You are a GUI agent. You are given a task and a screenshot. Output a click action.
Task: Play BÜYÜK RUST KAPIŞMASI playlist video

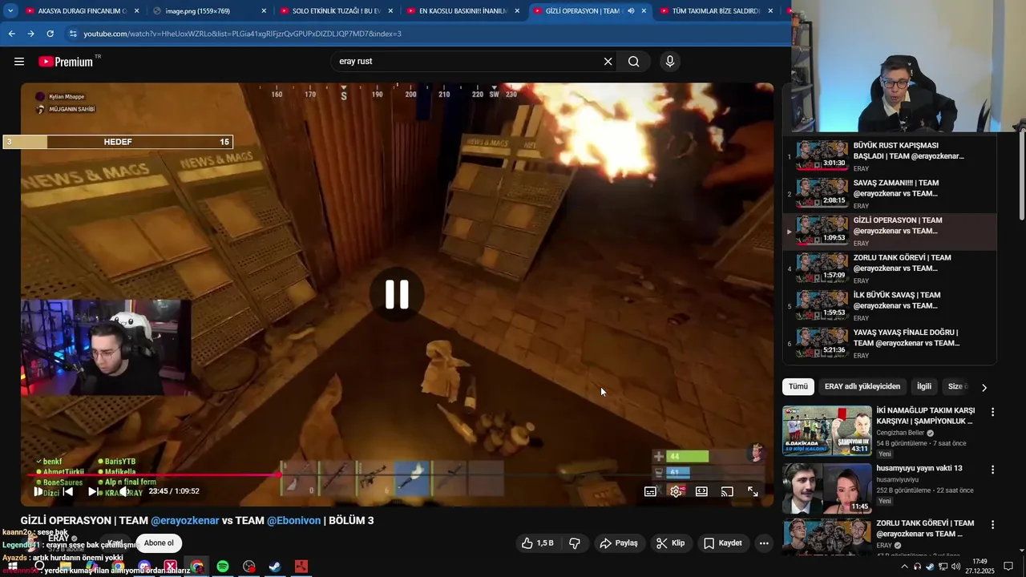pos(890,156)
